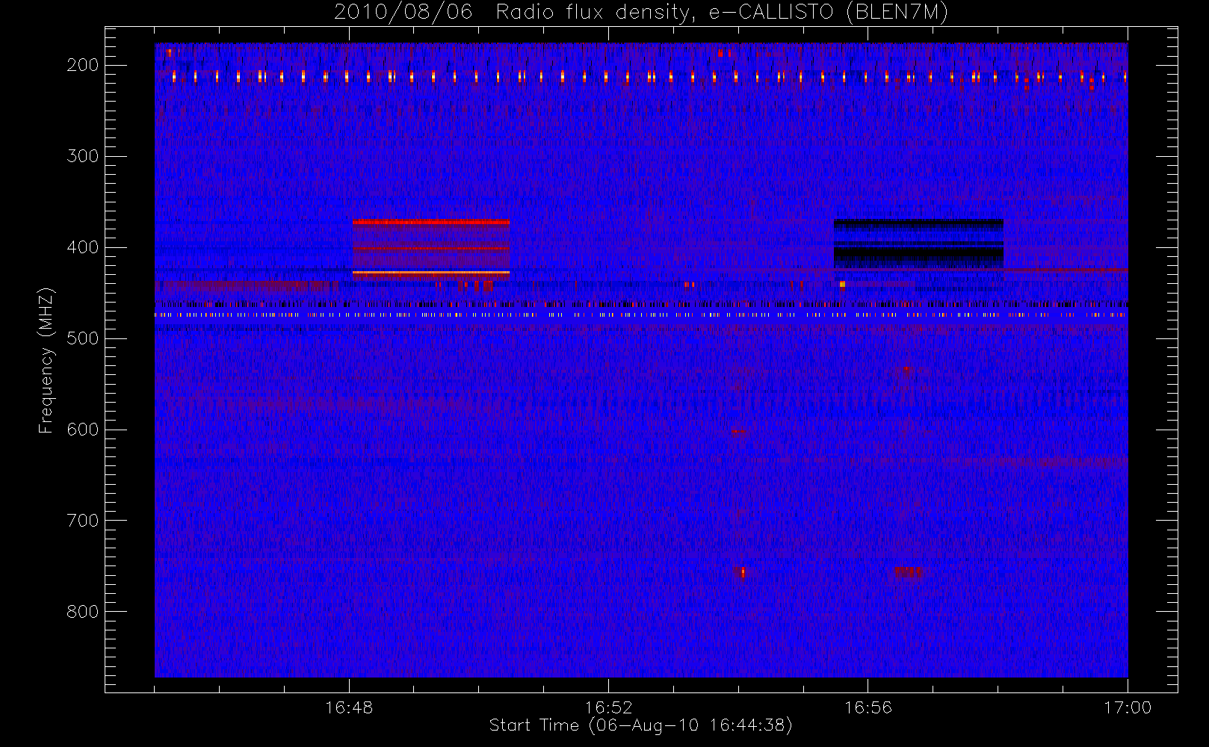Click the 500 frequency tick label
This screenshot has height=747, width=1209.
(x=83, y=338)
